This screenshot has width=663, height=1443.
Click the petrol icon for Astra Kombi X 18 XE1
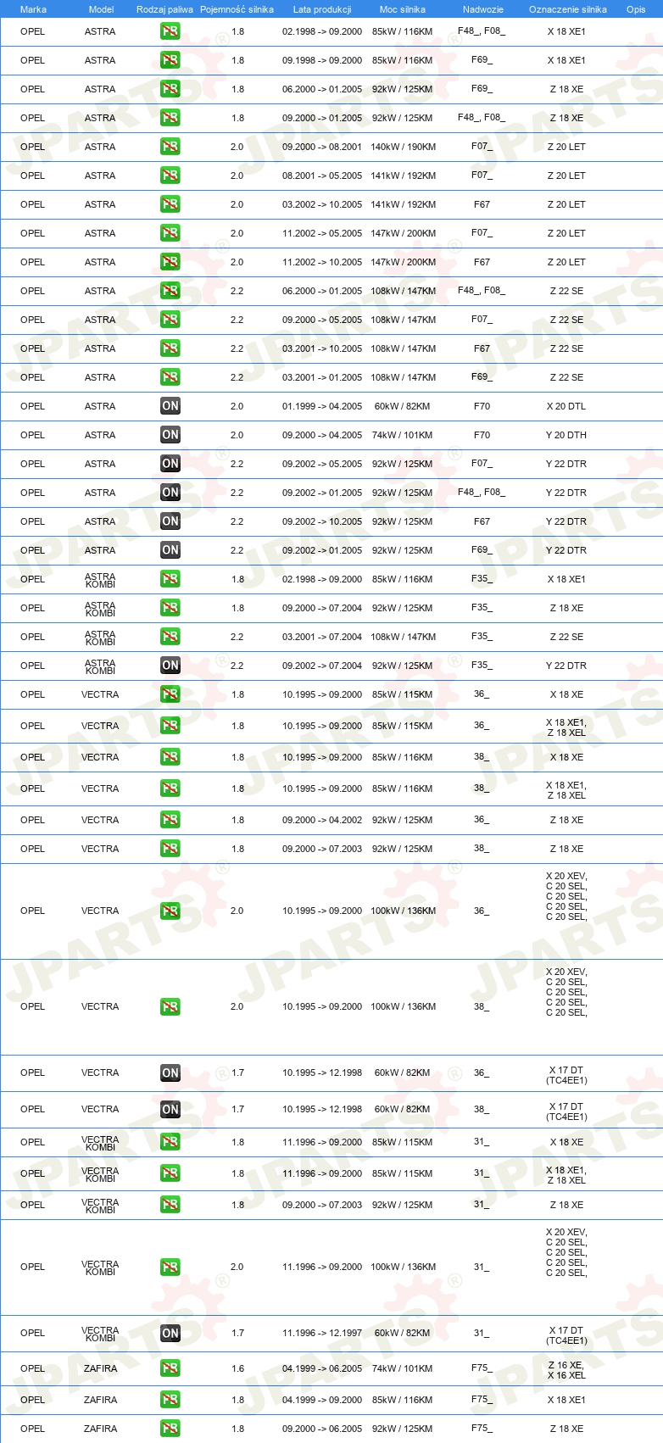[170, 579]
